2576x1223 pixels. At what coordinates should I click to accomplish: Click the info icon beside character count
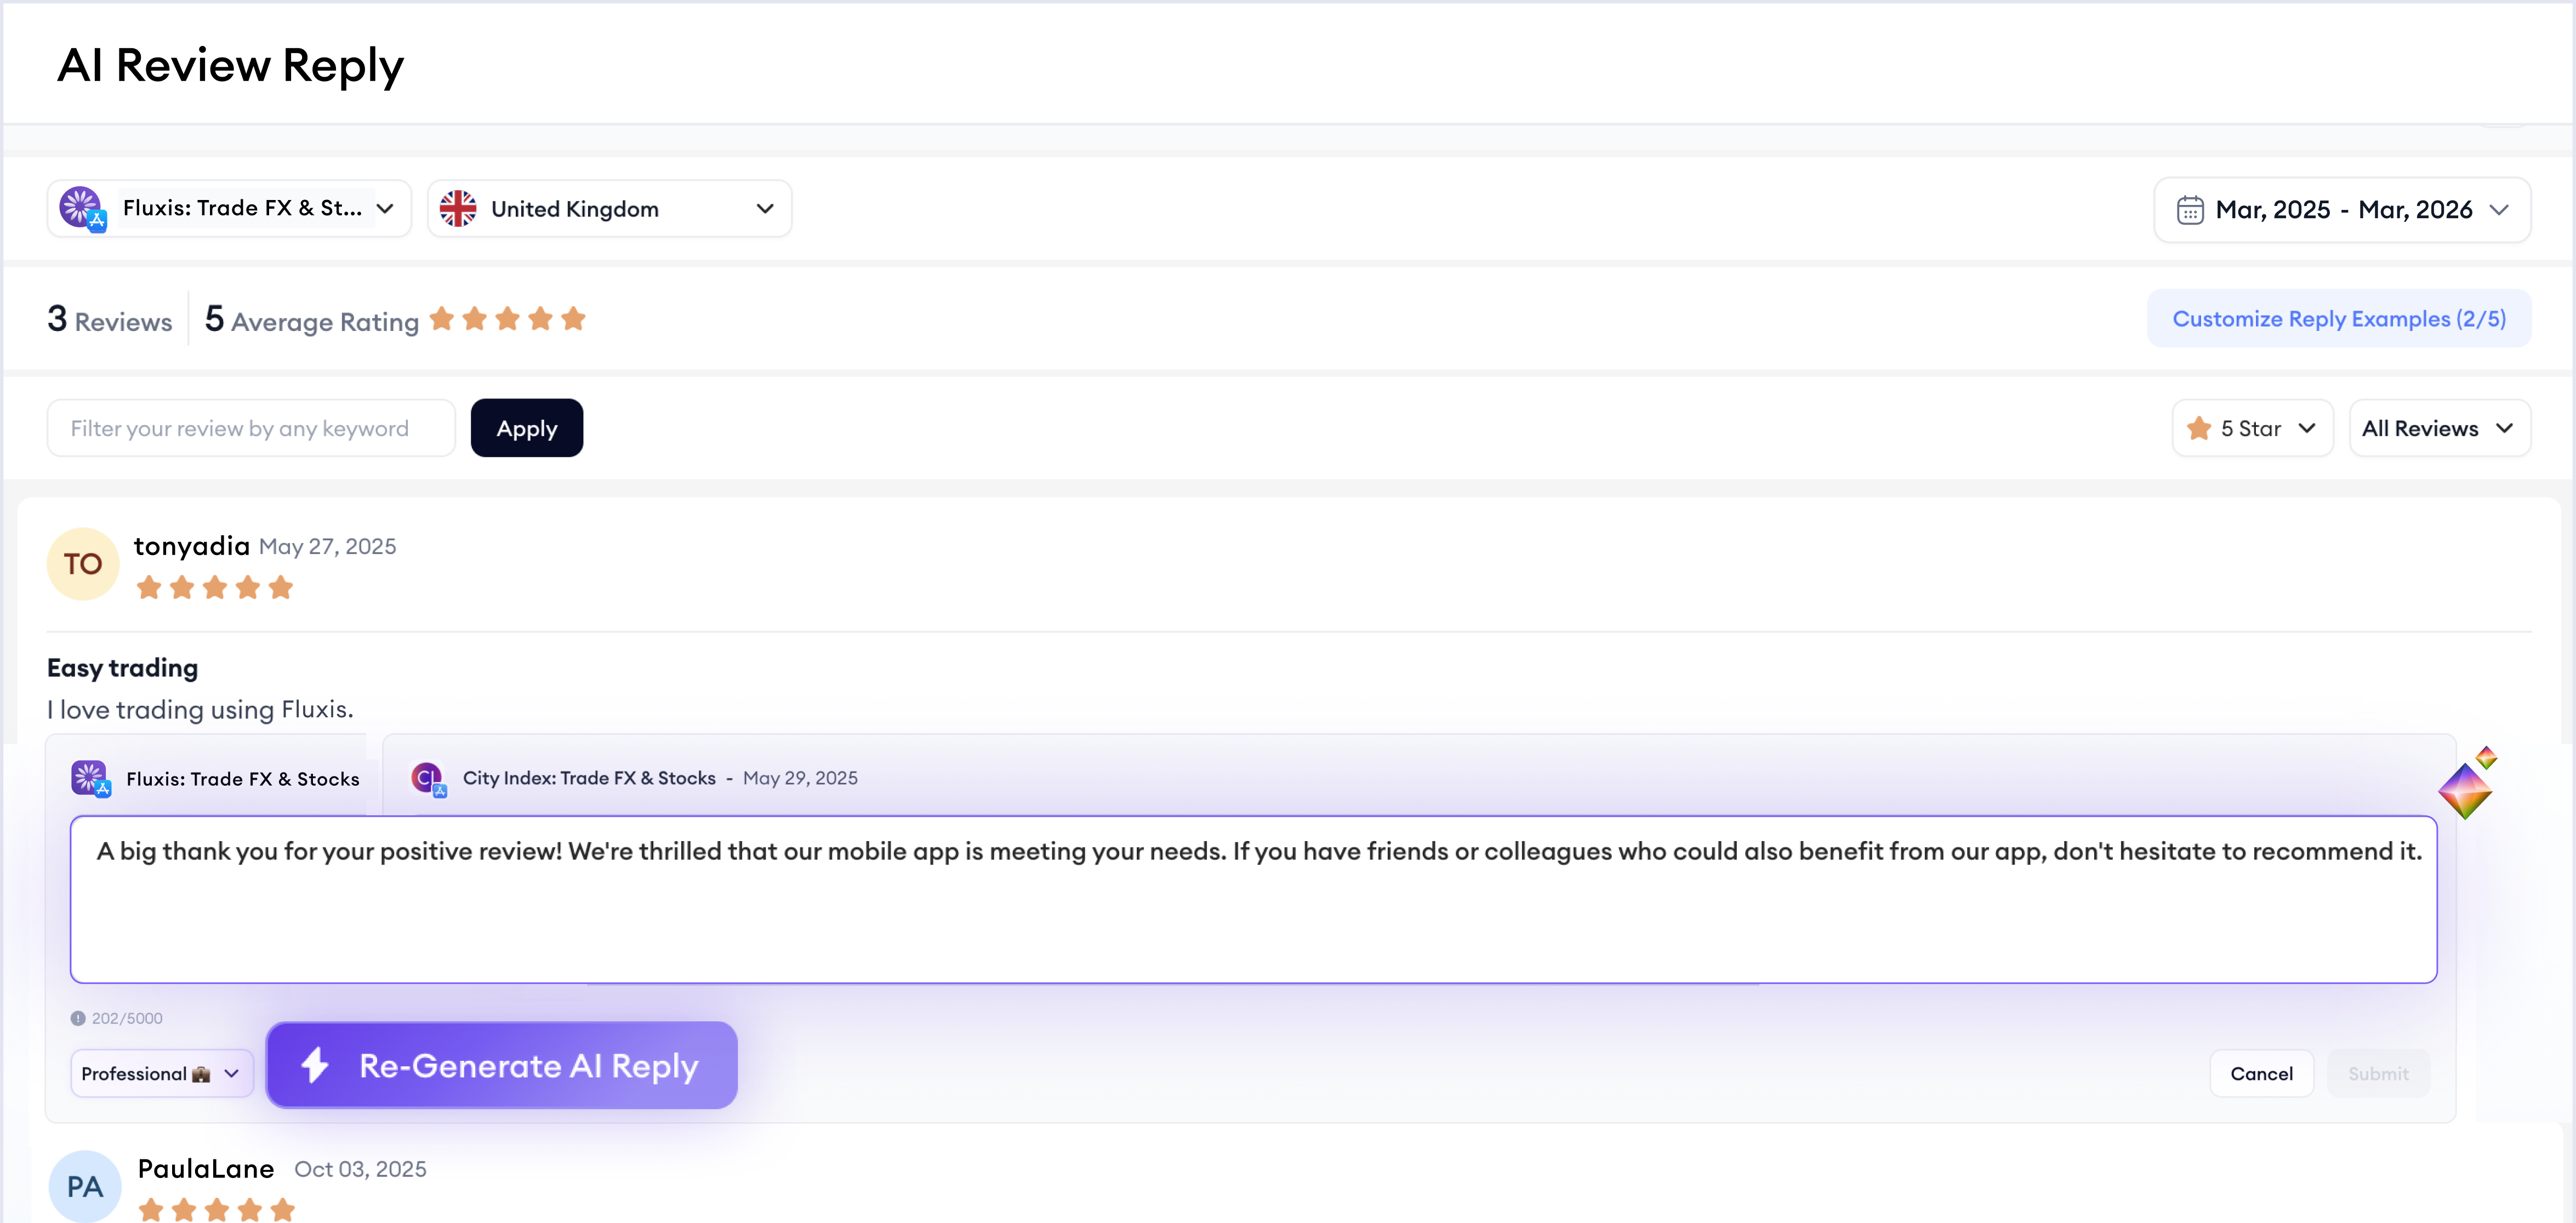tap(78, 1018)
